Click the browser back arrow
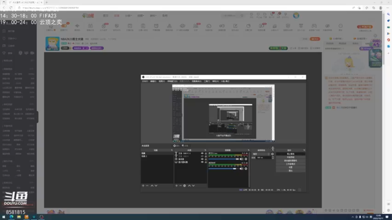Viewport: 392px width, 220px height. point(4,8)
